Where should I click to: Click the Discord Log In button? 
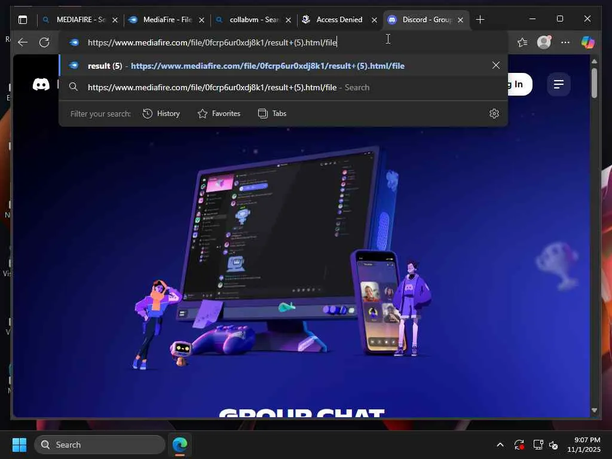point(519,84)
